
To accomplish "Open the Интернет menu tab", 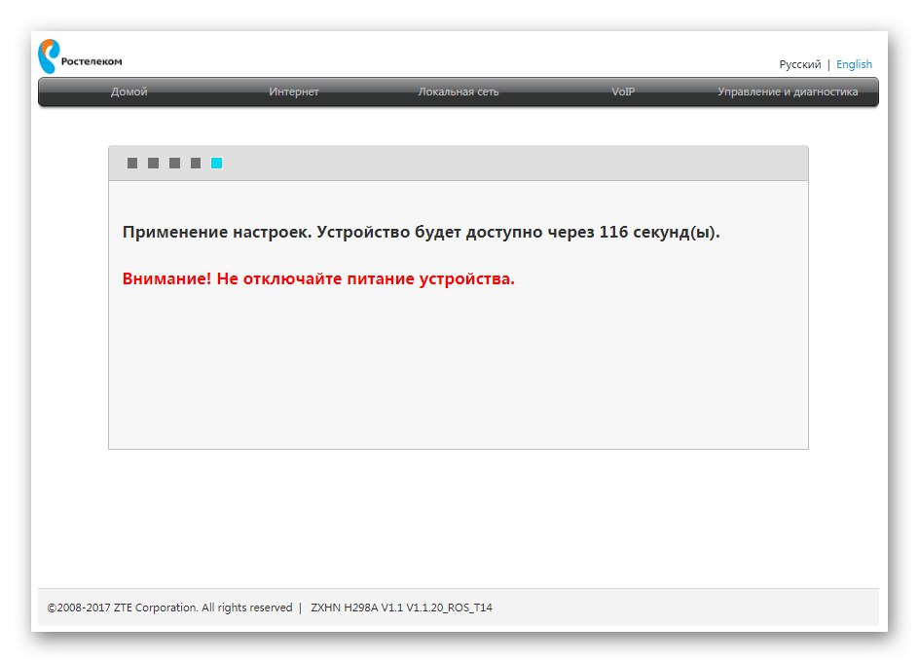I will [294, 92].
